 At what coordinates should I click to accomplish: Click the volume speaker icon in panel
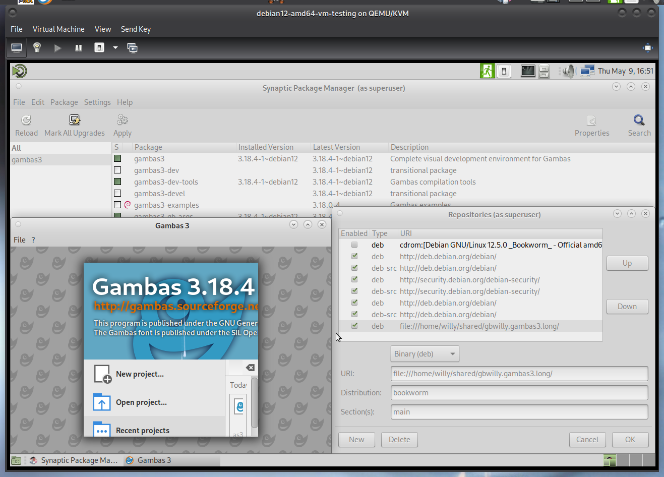coord(568,71)
